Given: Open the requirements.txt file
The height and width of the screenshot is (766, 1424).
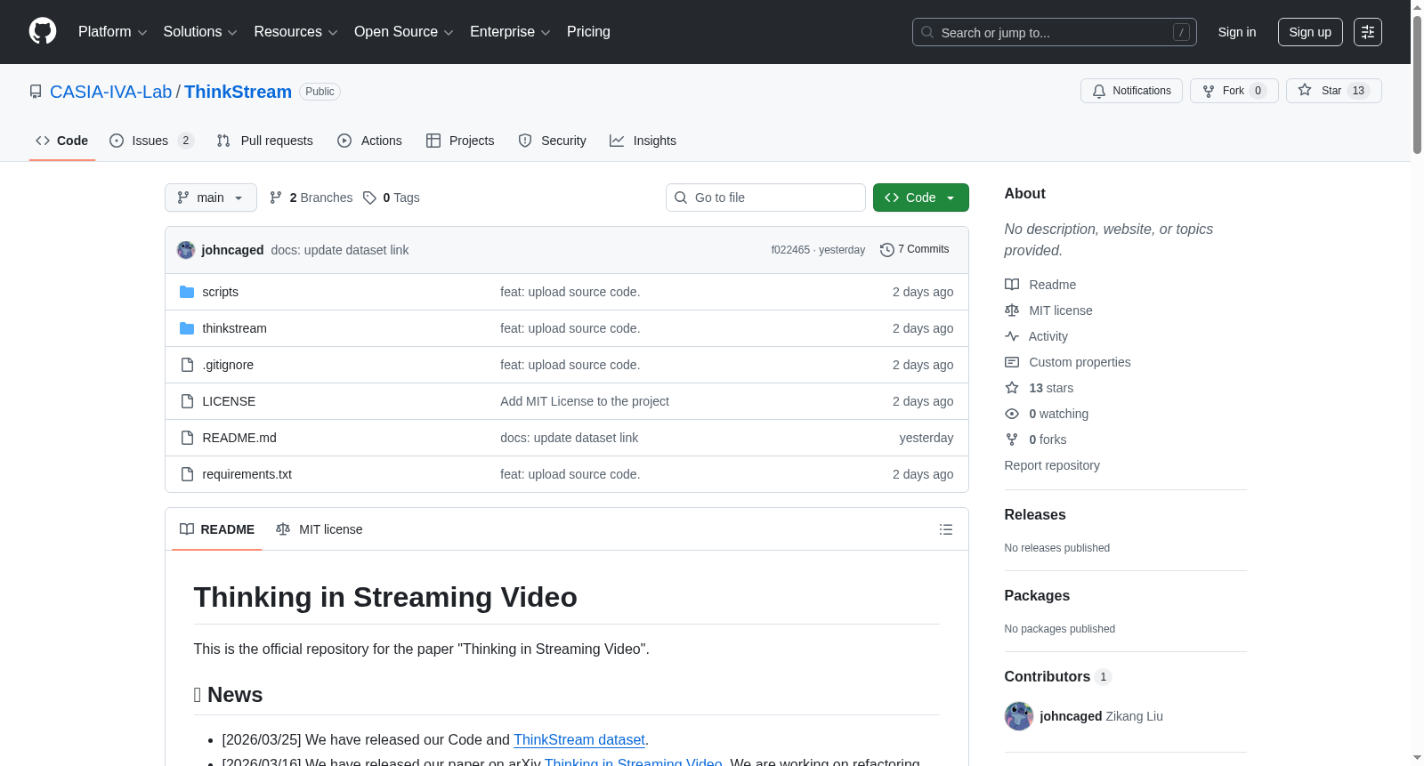Looking at the screenshot, I should [247, 474].
